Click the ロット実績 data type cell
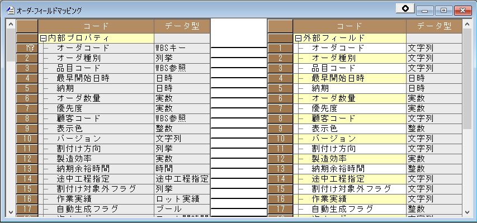The height and width of the screenshot is (223, 477). [x=182, y=198]
